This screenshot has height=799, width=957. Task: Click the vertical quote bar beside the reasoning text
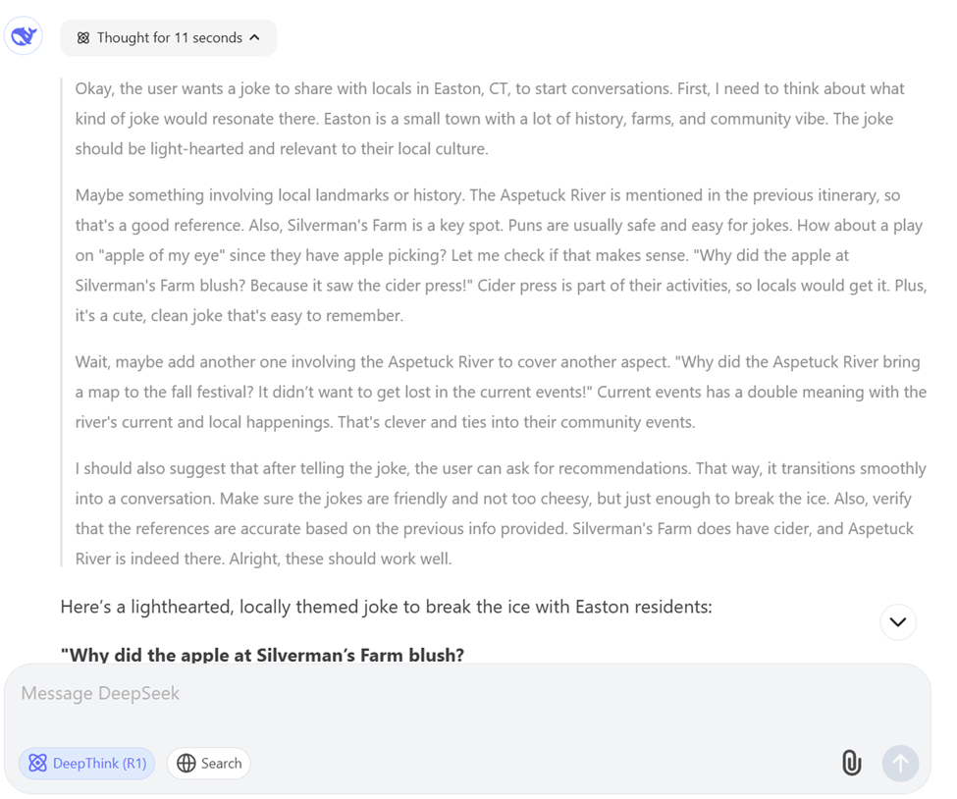62,324
